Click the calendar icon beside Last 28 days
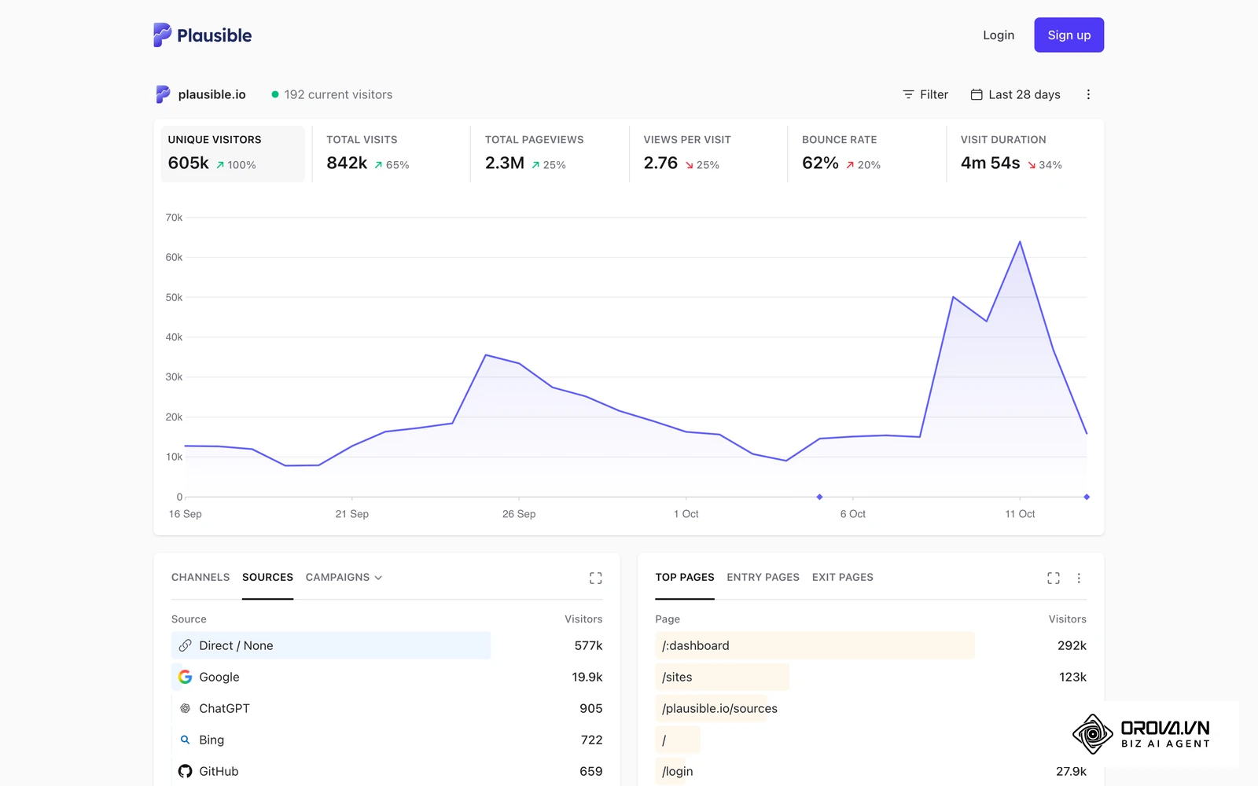 (977, 94)
